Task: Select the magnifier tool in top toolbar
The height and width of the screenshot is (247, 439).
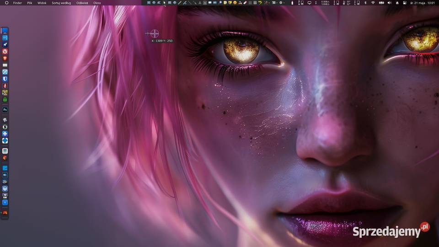Action: click(x=220, y=3)
